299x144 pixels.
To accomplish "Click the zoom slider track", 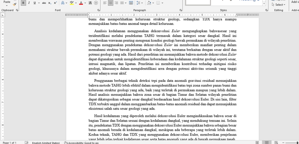I will [x=292, y=143].
